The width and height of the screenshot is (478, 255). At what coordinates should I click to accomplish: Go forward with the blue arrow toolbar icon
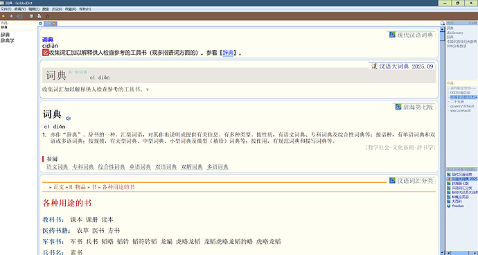point(11,16)
